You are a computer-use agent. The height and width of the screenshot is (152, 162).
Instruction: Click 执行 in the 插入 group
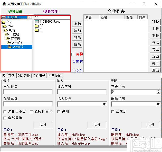pos(97,125)
